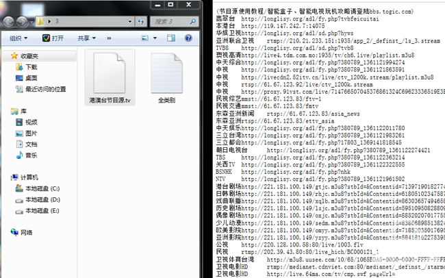Viewport: 445px width, 278px height.
Task: Click the 民视综艺 line in the text document
Action: pyautogui.click(x=268, y=99)
